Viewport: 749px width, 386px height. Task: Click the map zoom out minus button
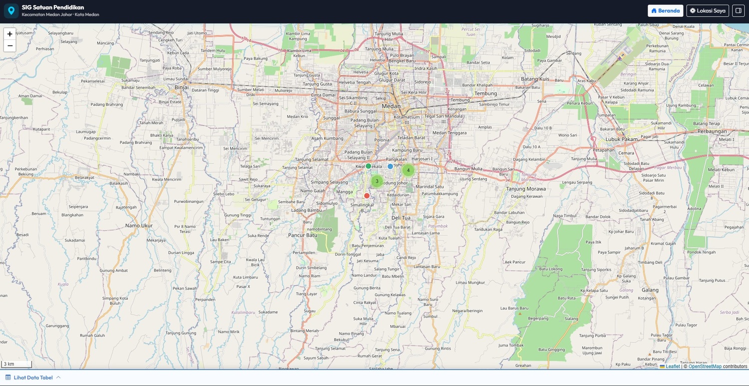click(10, 46)
